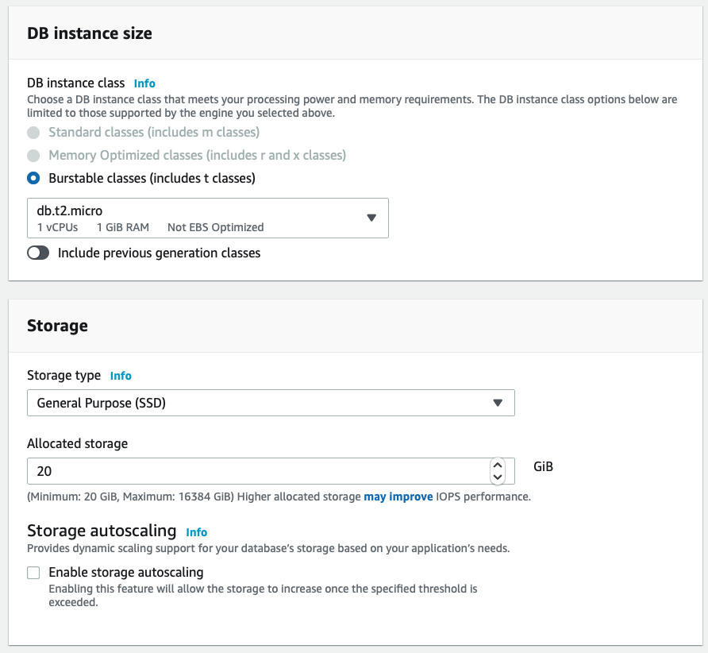Click inside the Allocated storage field
This screenshot has width=708, height=653.
coord(238,470)
